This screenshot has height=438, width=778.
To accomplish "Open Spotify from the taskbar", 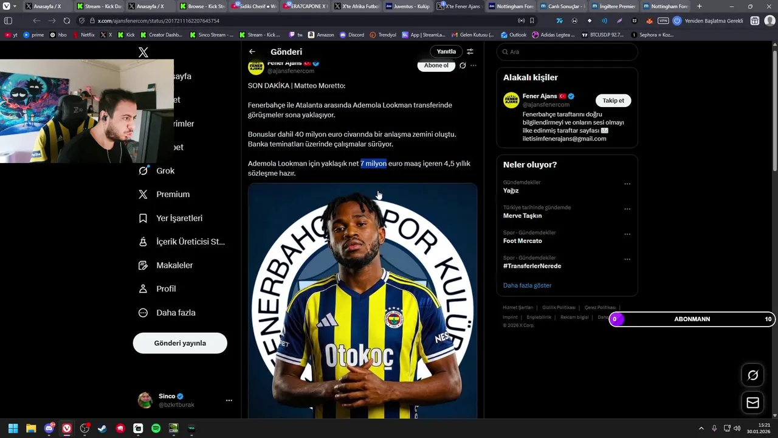I will pyautogui.click(x=156, y=428).
